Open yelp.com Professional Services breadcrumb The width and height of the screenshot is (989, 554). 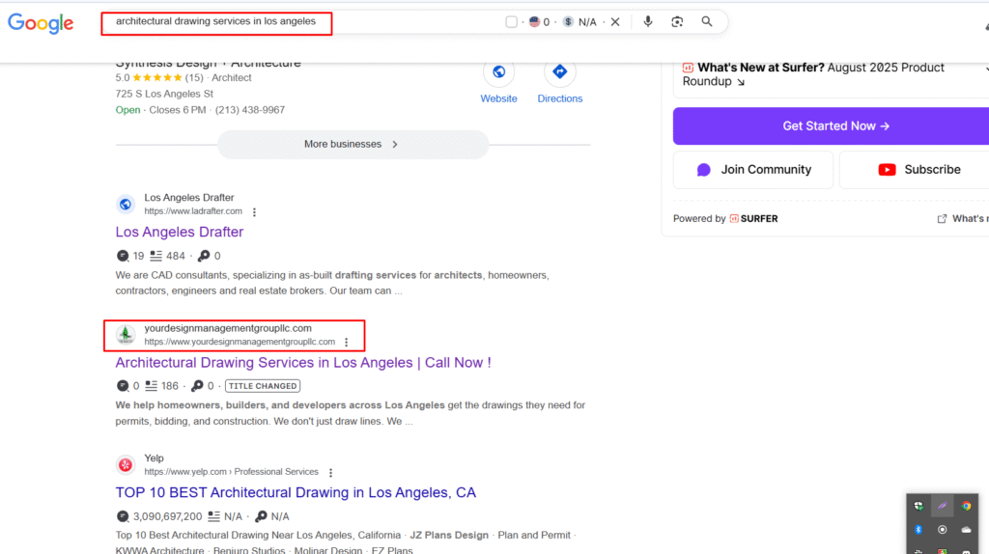pos(231,471)
